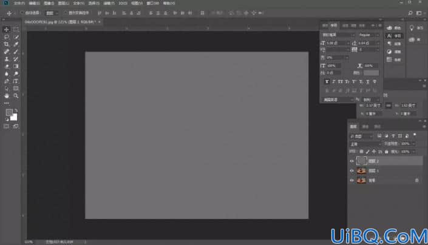Screen dimensions: 428x245
Task: Select the Eyedropper tool
Action: click(x=16, y=44)
